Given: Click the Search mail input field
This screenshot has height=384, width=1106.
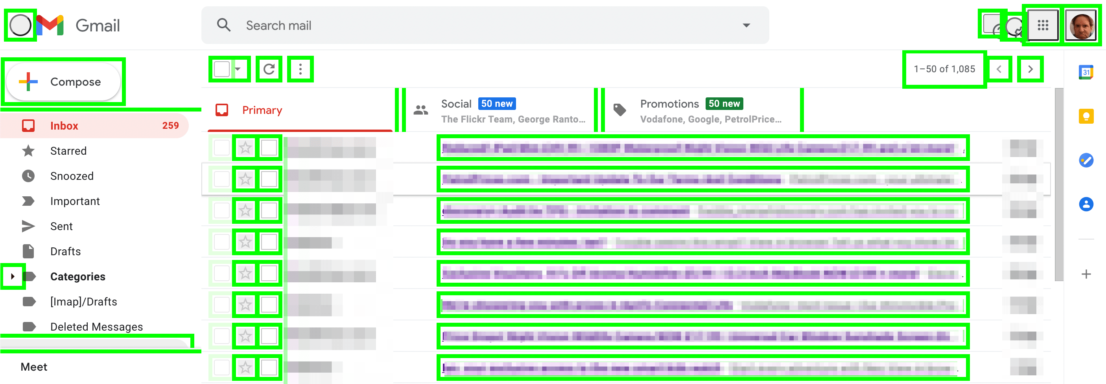Looking at the screenshot, I should pyautogui.click(x=485, y=25).
